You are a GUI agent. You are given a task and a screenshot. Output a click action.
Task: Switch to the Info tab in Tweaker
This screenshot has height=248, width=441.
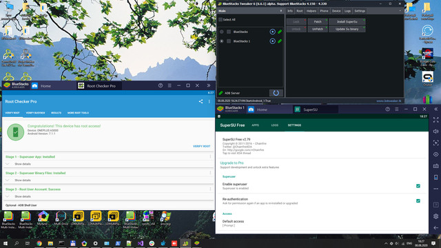[290, 11]
